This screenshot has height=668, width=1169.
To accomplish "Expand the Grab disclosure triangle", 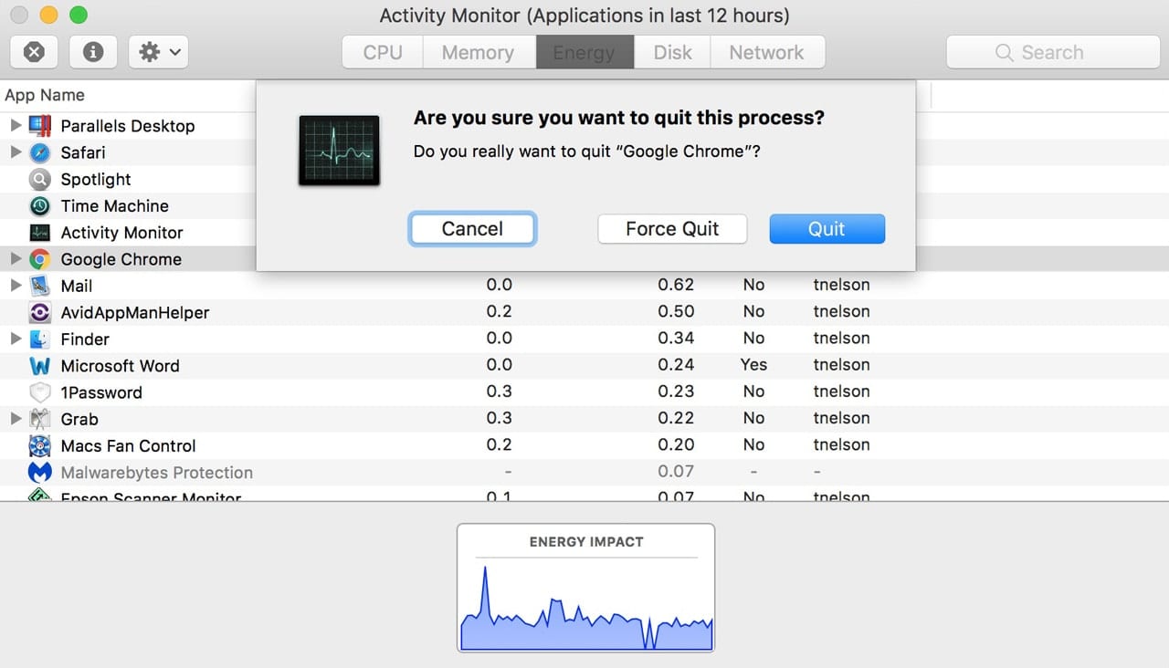I will (x=16, y=419).
